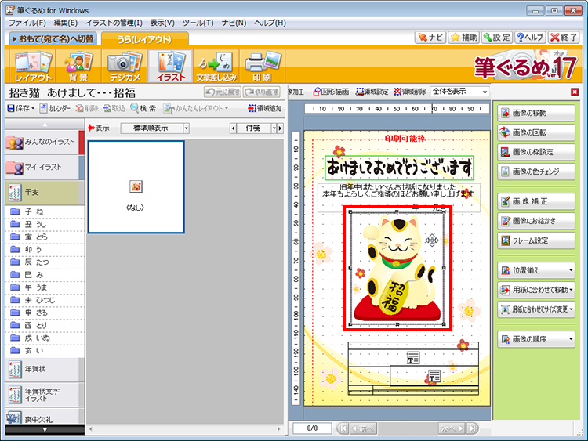Open the 付箋 dropdown arrow

tap(274, 128)
